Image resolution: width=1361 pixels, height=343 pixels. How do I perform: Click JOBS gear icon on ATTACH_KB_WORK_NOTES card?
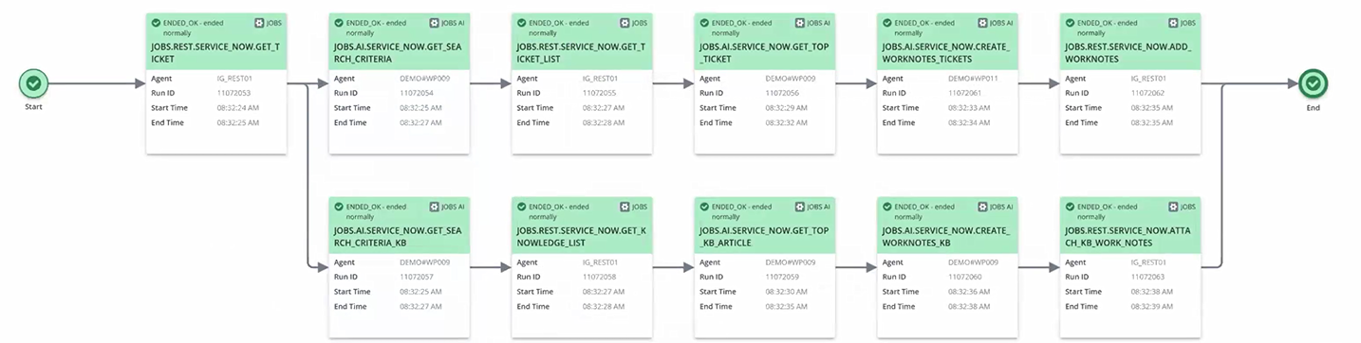(x=1174, y=206)
